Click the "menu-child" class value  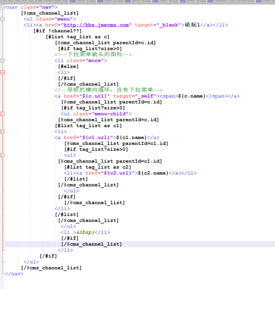pyautogui.click(x=110, y=114)
